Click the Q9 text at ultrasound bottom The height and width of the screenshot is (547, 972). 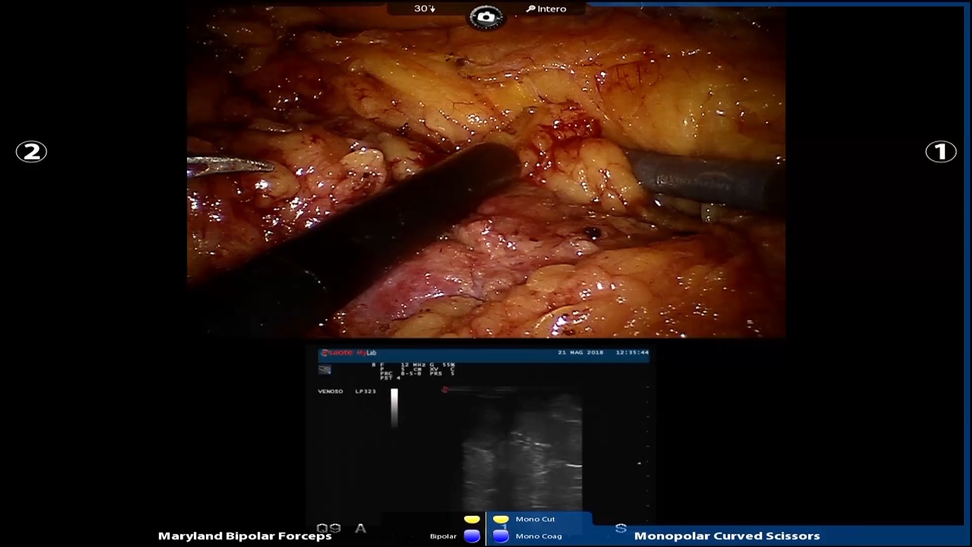(329, 528)
